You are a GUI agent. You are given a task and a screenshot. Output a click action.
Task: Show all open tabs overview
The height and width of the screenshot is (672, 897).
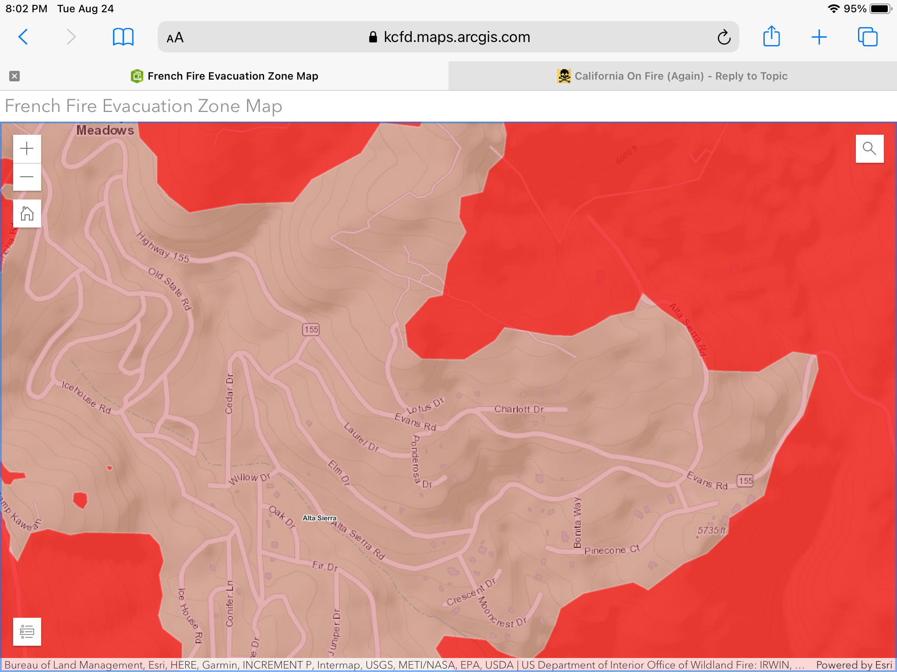point(867,37)
